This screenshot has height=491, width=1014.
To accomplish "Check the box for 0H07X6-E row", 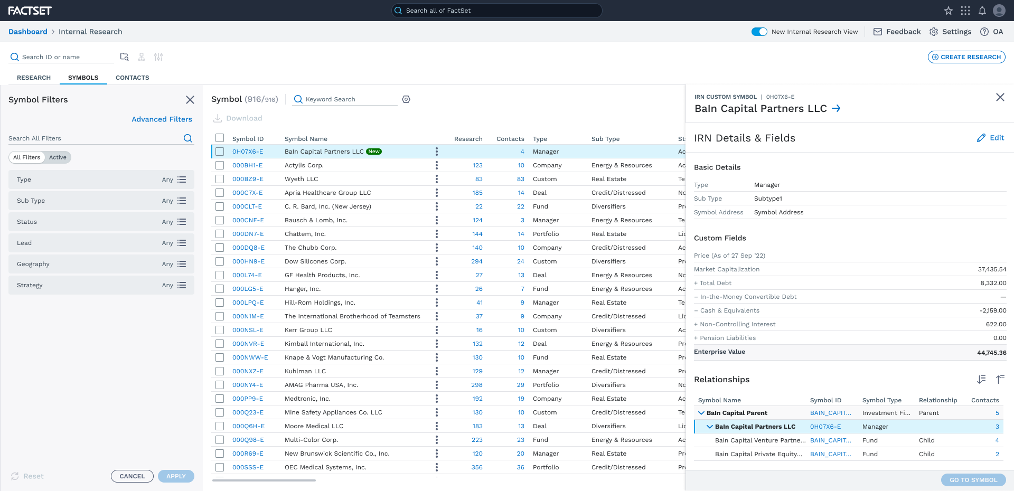I will click(x=220, y=152).
